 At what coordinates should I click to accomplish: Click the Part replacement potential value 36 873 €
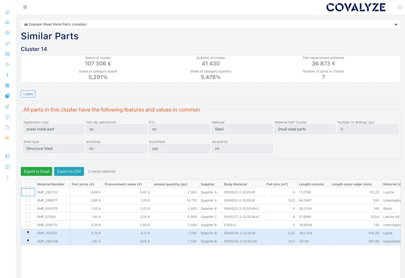click(323, 63)
